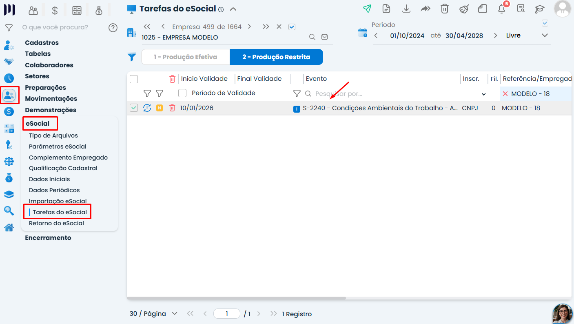Screen dimensions: 574x324
Task: Collapse header with chevron beside Tarefas do eSocial
Action: (x=233, y=9)
